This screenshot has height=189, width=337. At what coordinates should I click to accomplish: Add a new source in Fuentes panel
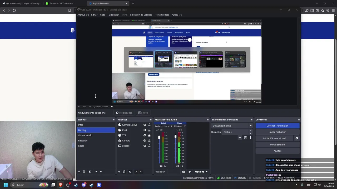(x=119, y=172)
